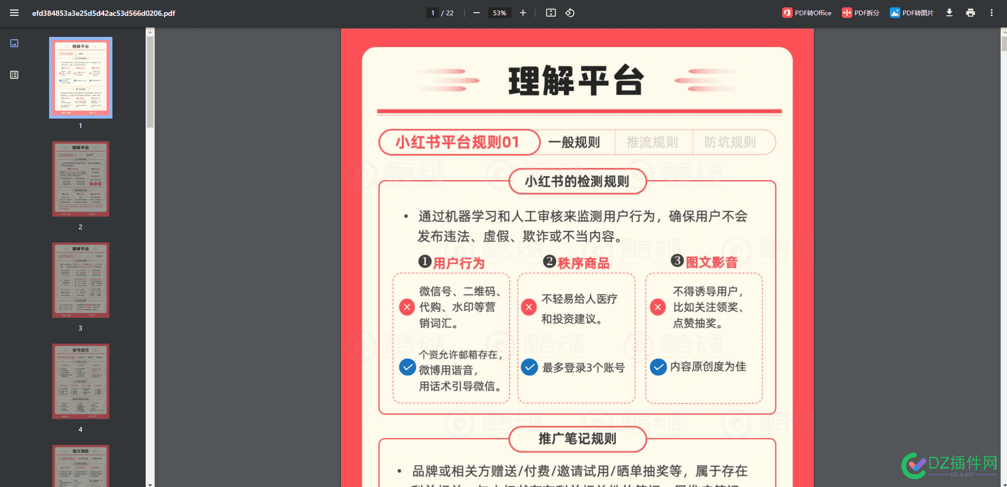Download the PDF file
Image resolution: width=1007 pixels, height=487 pixels.
(x=949, y=13)
